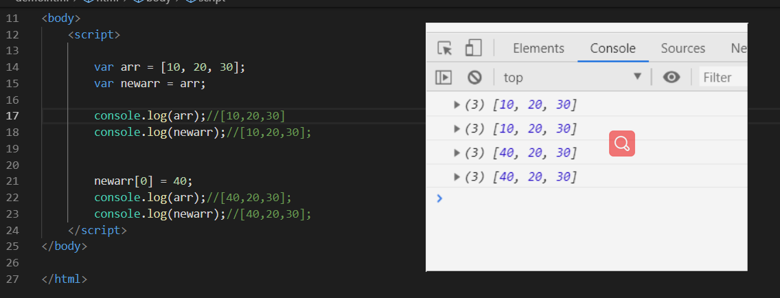
Task: Click the opening <body> tag in code
Action: click(x=61, y=19)
